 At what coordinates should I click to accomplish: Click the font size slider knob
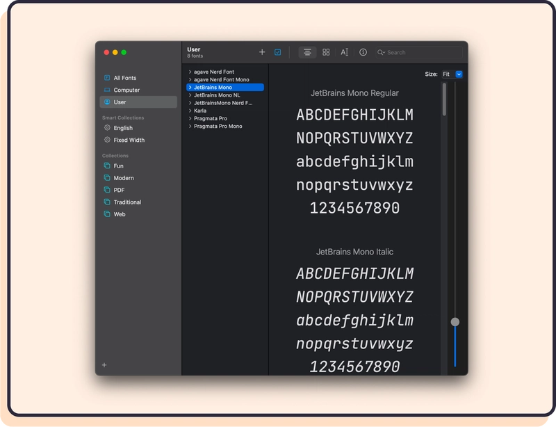(x=455, y=322)
